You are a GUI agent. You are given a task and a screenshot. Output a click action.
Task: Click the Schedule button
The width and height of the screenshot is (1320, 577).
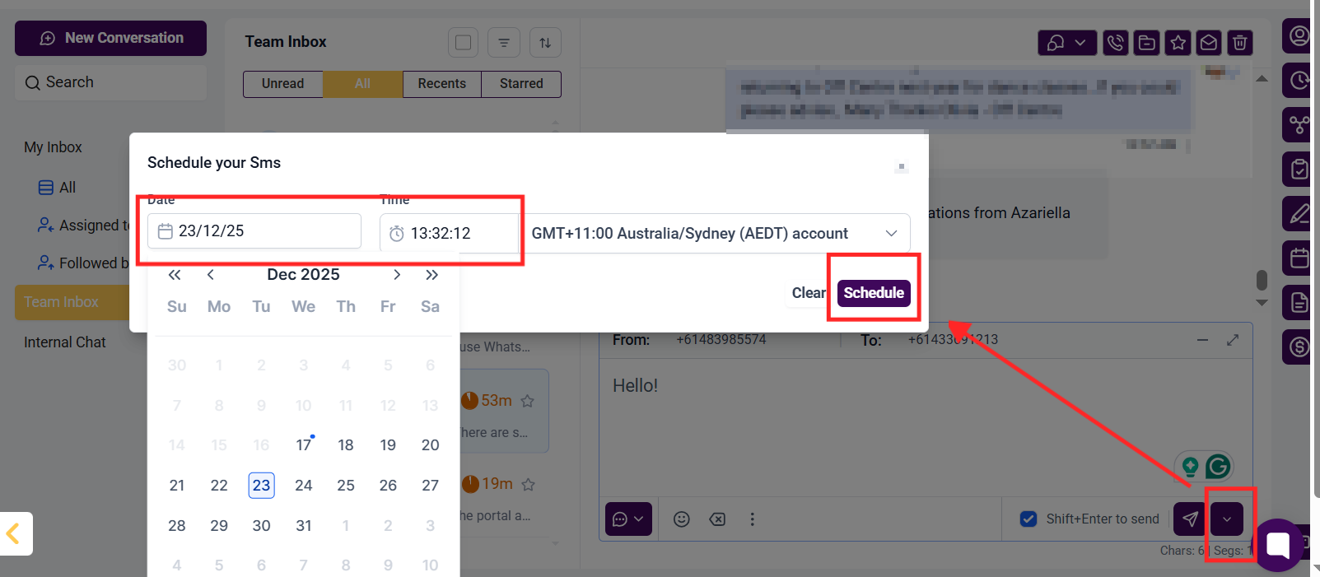coord(874,293)
